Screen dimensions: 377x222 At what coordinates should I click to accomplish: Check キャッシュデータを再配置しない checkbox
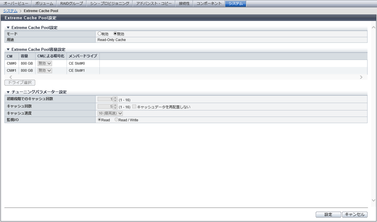click(x=134, y=107)
